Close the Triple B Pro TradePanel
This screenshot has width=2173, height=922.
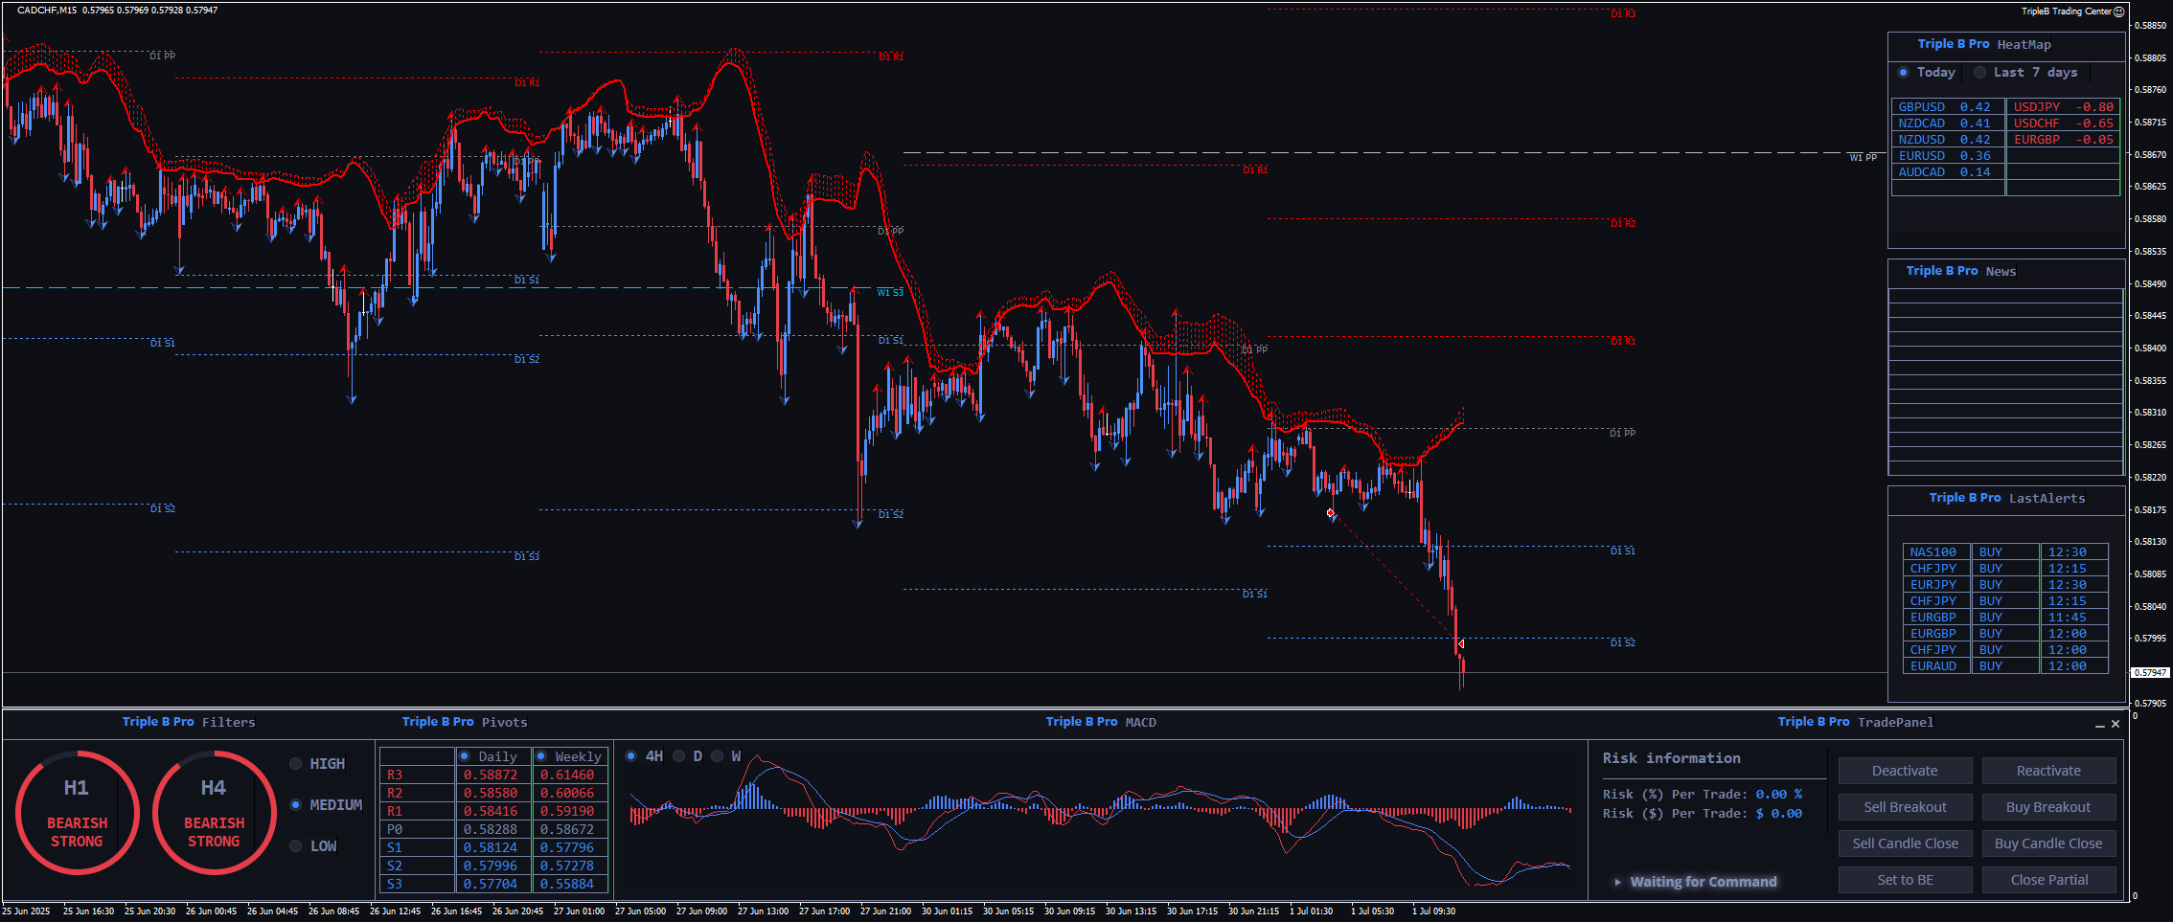[2116, 724]
